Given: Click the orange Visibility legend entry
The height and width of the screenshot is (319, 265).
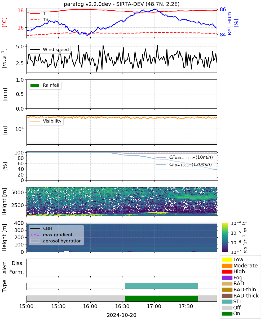Looking at the screenshot, I should coord(46,121).
